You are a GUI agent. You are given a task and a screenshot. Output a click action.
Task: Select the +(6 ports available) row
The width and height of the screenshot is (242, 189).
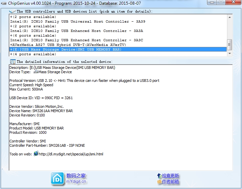[118, 35]
